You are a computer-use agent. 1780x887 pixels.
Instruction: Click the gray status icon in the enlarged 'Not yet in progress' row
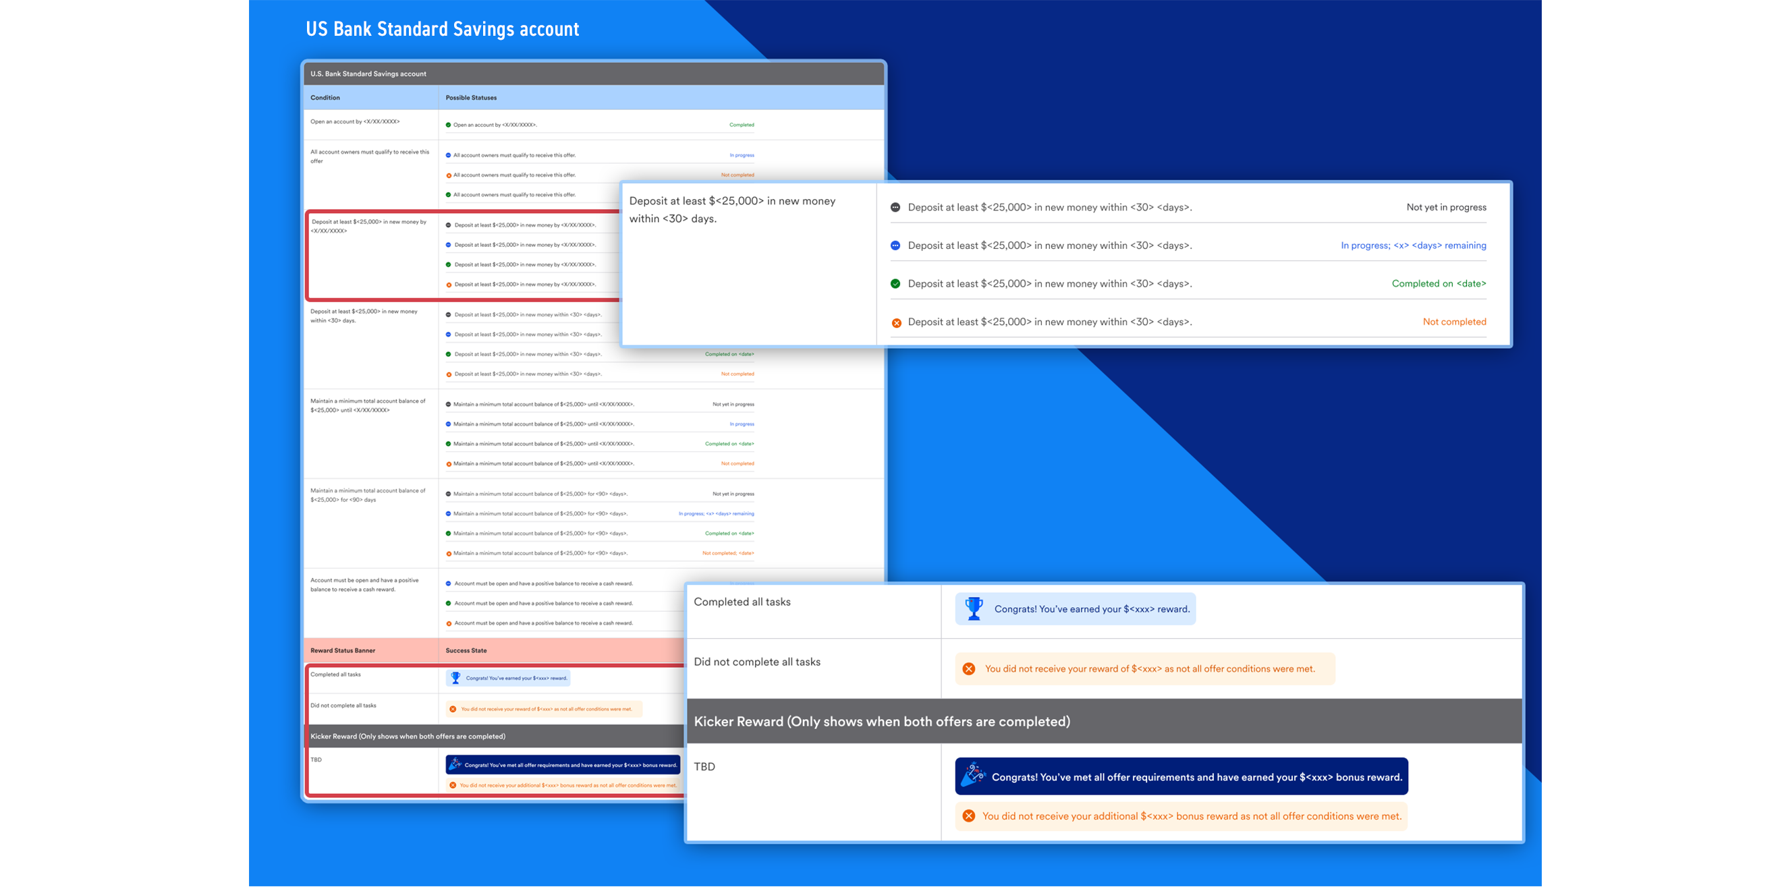click(895, 207)
